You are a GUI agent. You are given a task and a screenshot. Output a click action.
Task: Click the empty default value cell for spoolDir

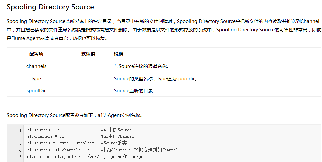point(88,91)
